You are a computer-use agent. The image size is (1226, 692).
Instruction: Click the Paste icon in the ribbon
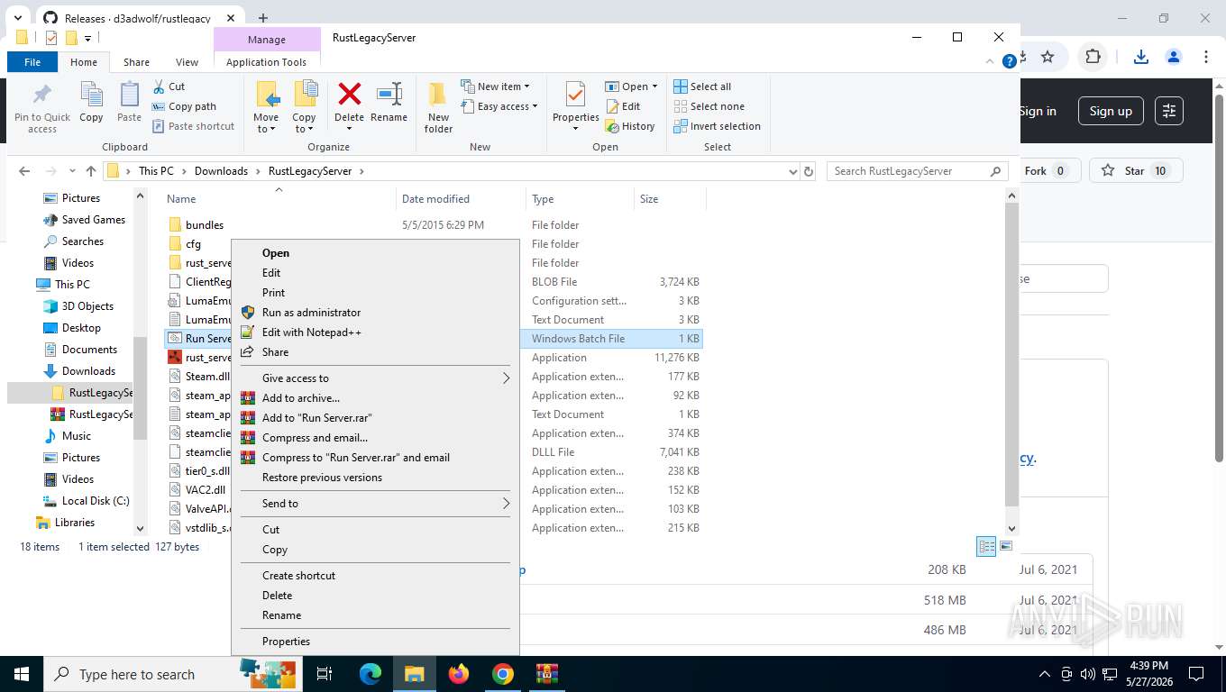129,95
